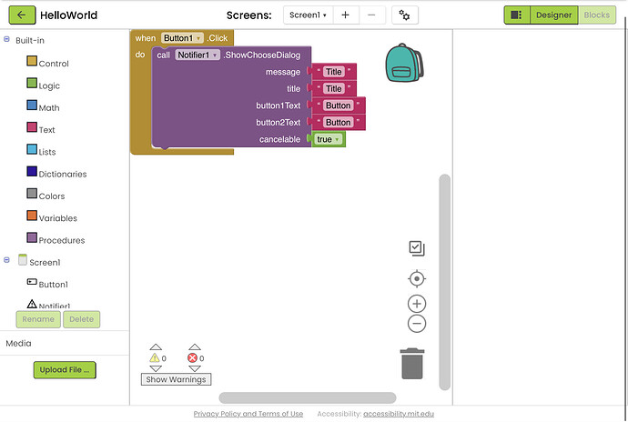This screenshot has width=628, height=422.
Task: Center workspace with the target icon
Action: (417, 278)
